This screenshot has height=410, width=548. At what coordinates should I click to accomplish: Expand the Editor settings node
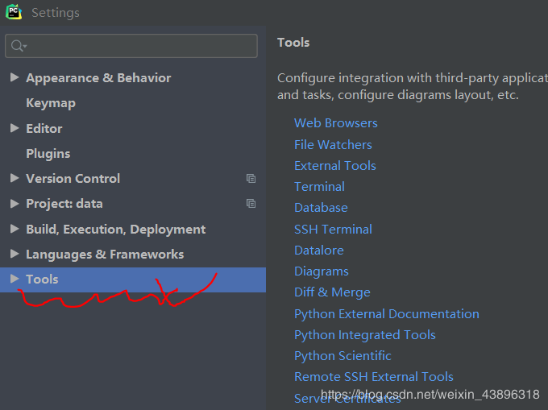click(15, 128)
